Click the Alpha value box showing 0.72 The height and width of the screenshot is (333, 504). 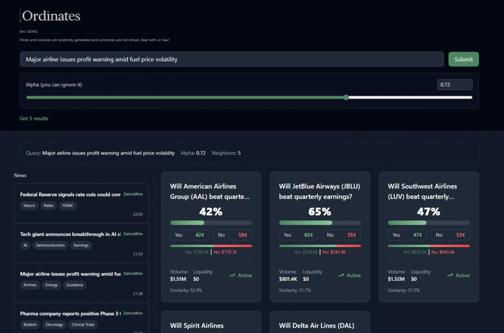coord(454,85)
